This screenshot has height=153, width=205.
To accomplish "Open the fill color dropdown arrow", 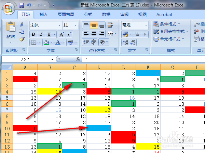I will point(52,42).
